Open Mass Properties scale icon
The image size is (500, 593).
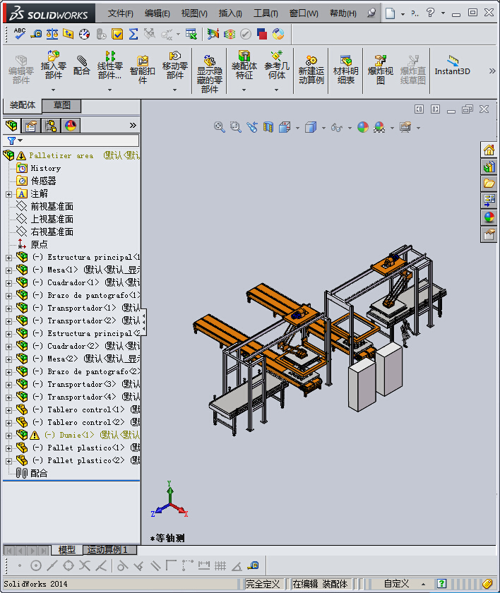(x=52, y=34)
